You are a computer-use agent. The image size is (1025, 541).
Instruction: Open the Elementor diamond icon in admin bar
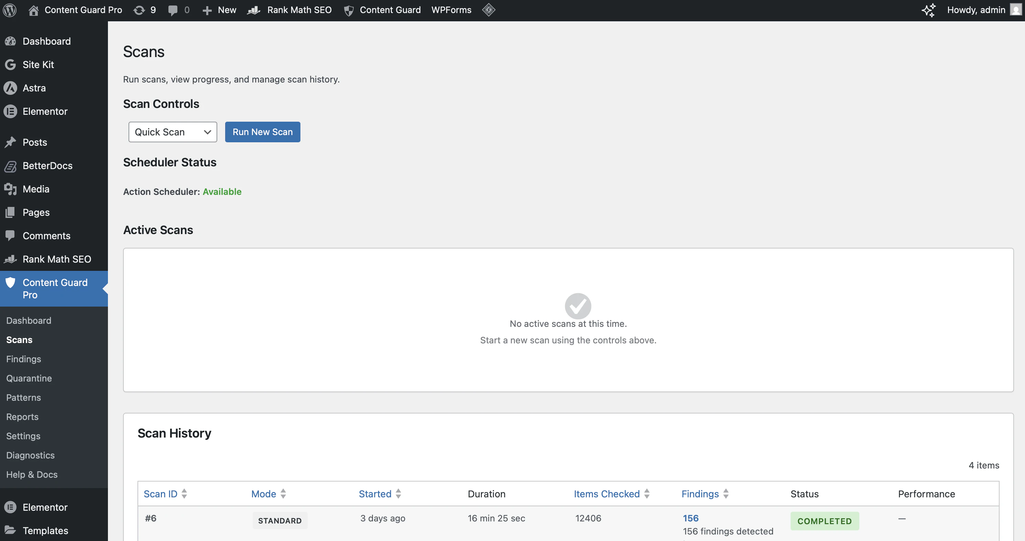[489, 10]
